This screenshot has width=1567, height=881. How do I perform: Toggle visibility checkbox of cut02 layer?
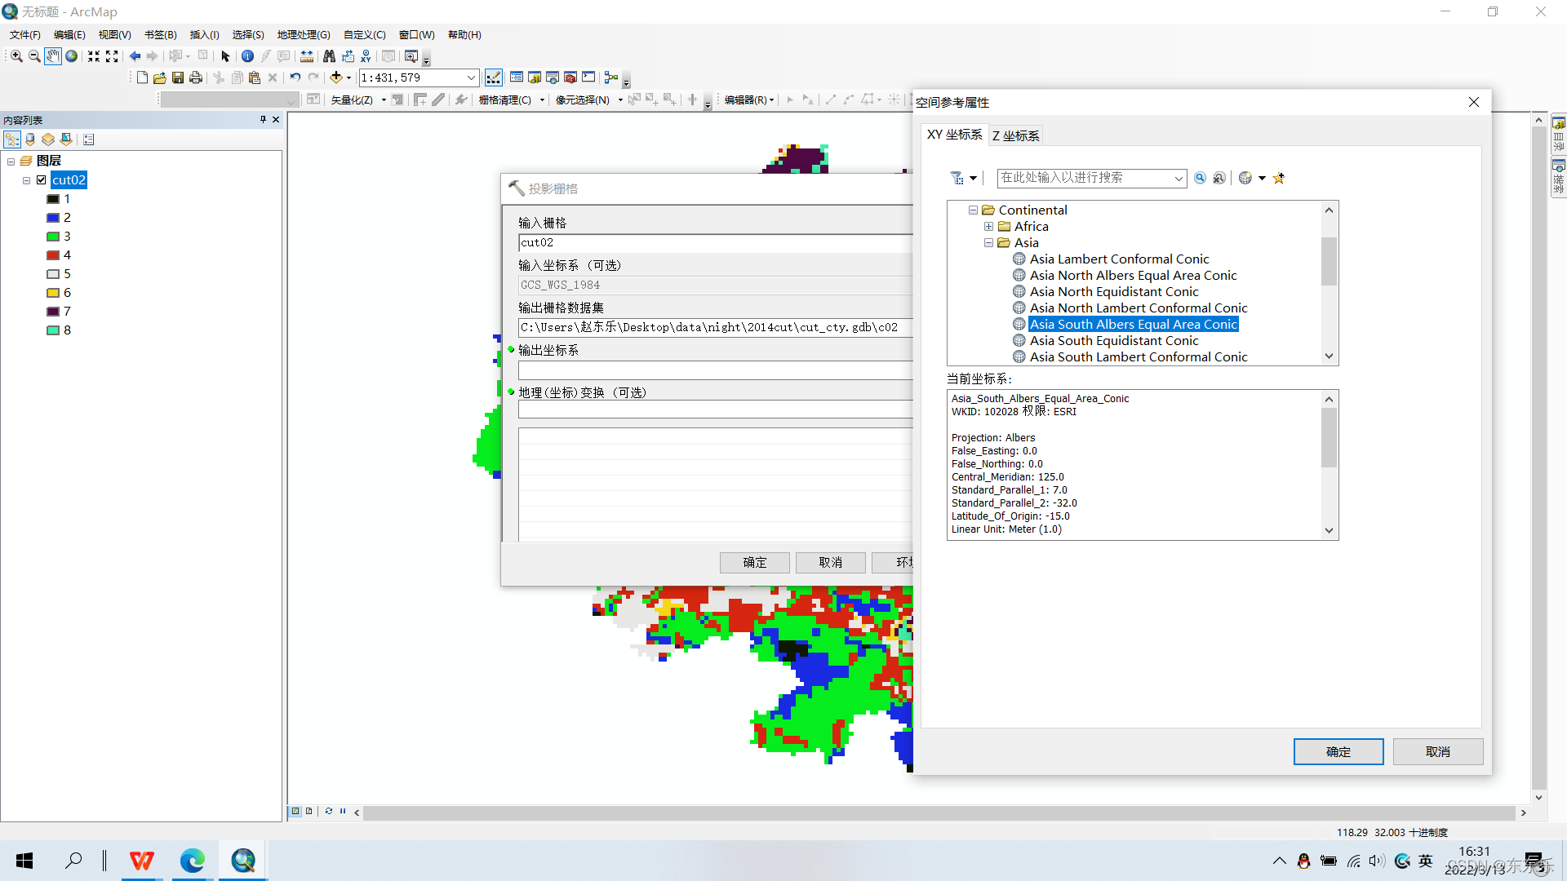[42, 180]
